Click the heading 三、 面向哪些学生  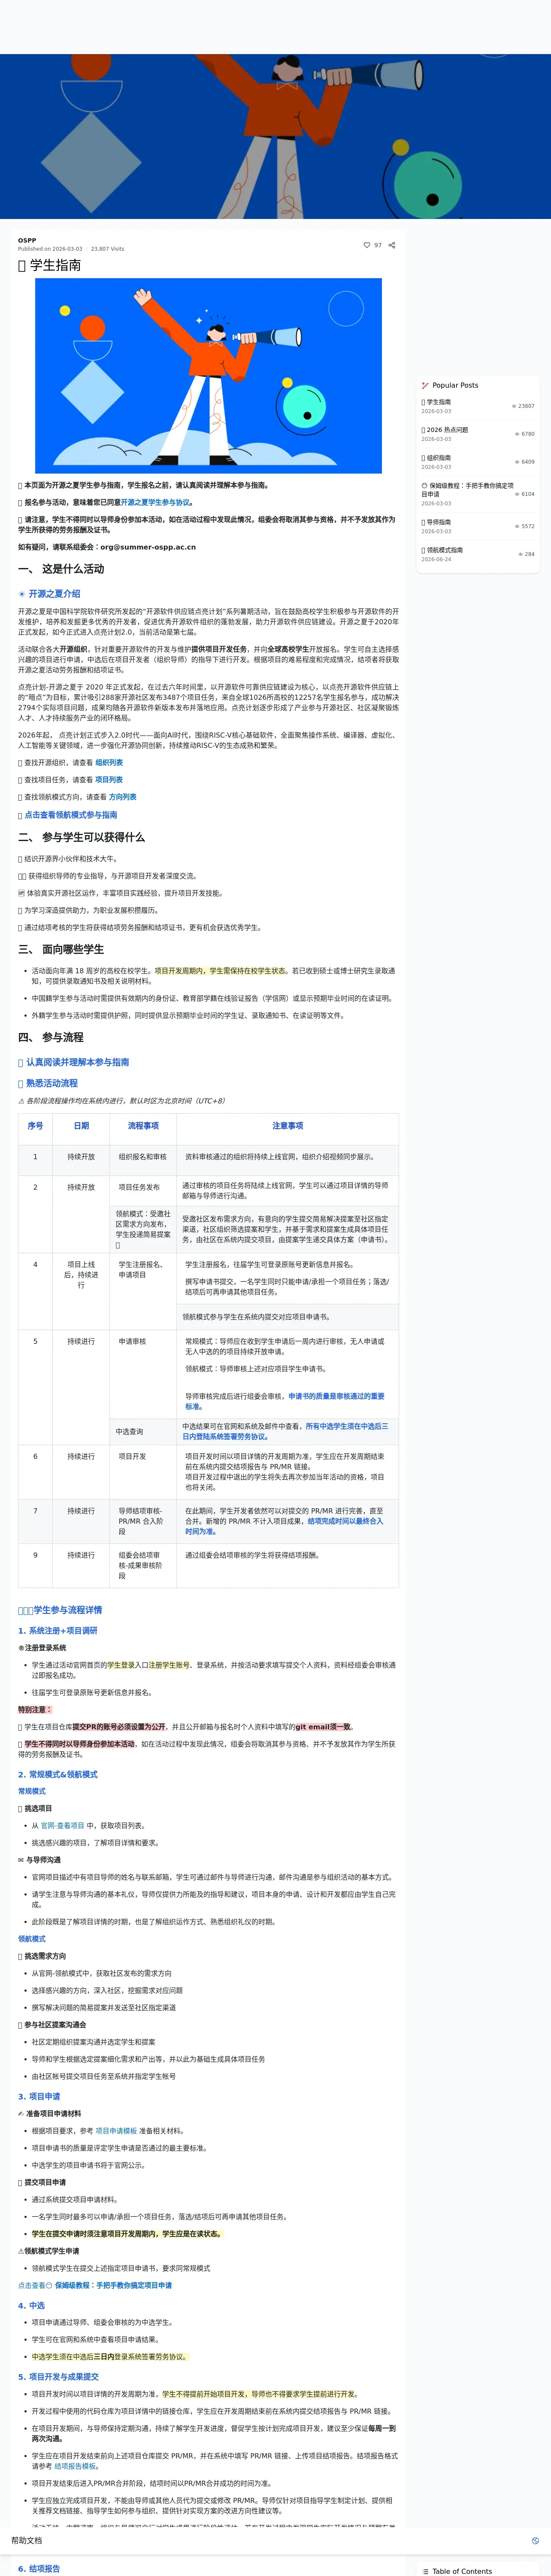pos(61,949)
